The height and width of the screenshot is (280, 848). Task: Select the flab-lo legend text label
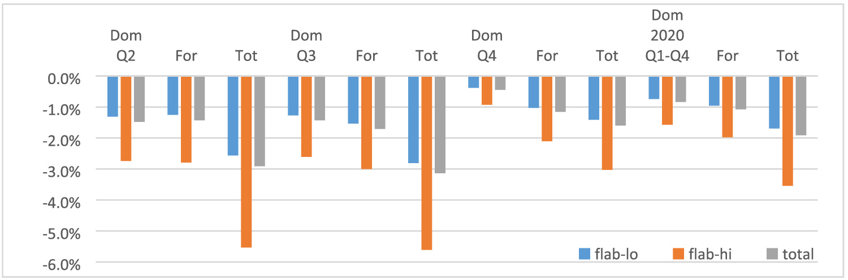(x=616, y=254)
